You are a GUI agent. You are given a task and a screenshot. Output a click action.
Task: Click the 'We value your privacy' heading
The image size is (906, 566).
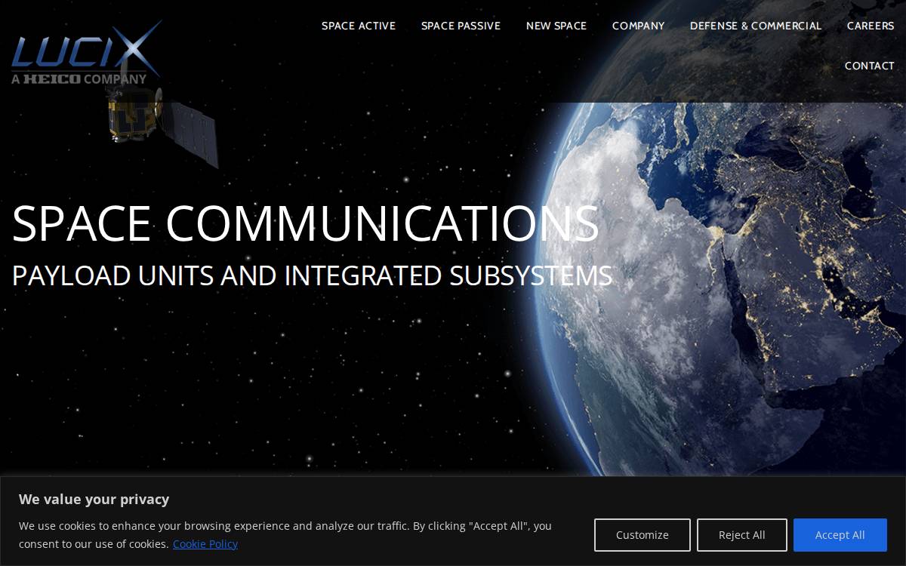(x=94, y=499)
